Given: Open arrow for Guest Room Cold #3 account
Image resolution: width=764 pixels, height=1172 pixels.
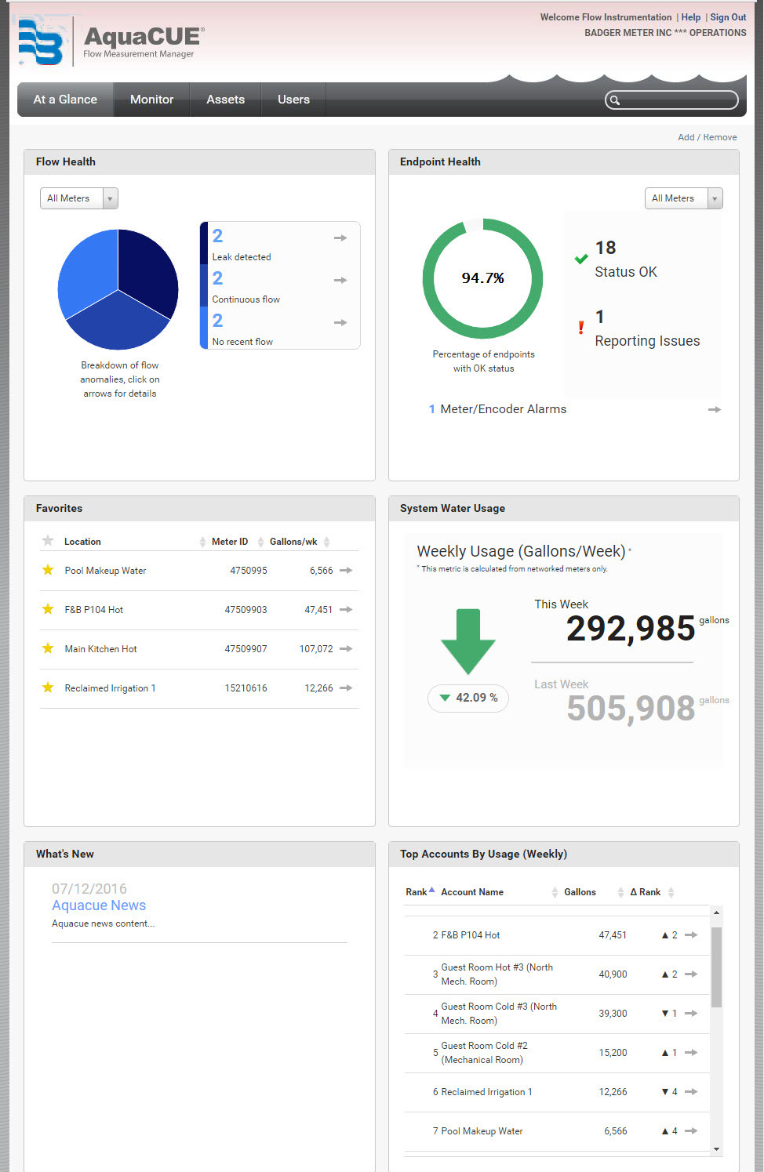Looking at the screenshot, I should click(691, 1013).
